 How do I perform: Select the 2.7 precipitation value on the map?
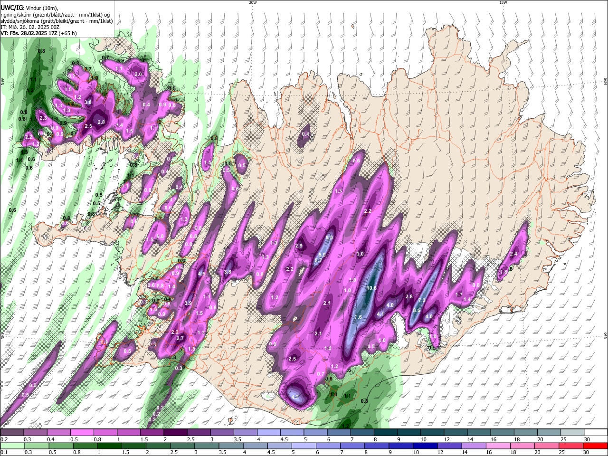click(180, 339)
